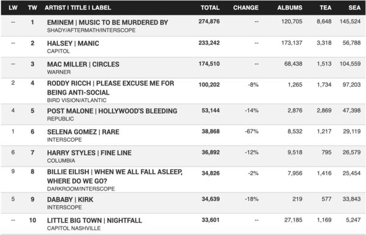Open Selena Gomez Rare entry
The width and height of the screenshot is (366, 235).
pyautogui.click(x=83, y=132)
